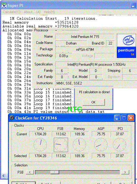
Task: Click the Intel Inside Pentium M logo
Action: [127, 46]
